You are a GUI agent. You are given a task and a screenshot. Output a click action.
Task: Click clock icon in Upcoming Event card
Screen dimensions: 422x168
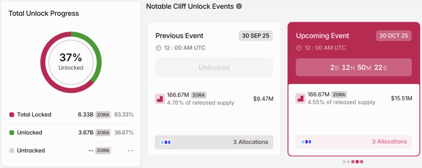click(299, 48)
